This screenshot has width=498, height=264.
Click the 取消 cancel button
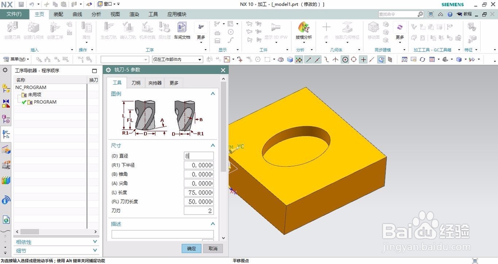pos(213,249)
